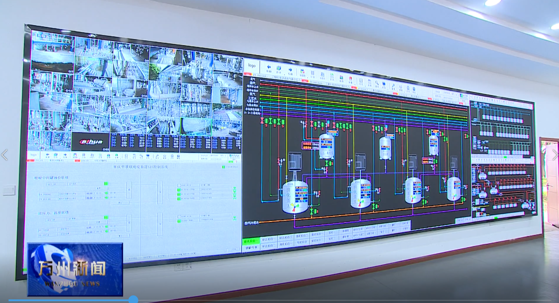559x303 pixels.
Task: Click the Wanzhou News logo overlay
Action: coord(75,269)
